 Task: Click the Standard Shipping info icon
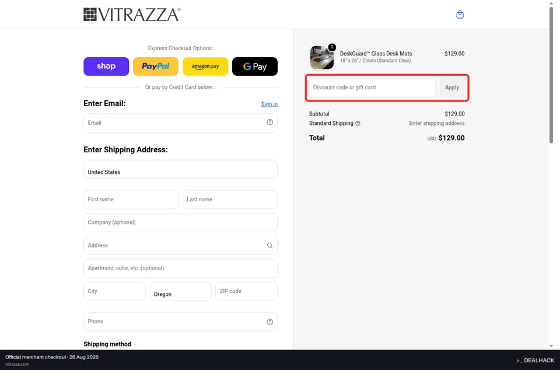[x=358, y=123]
